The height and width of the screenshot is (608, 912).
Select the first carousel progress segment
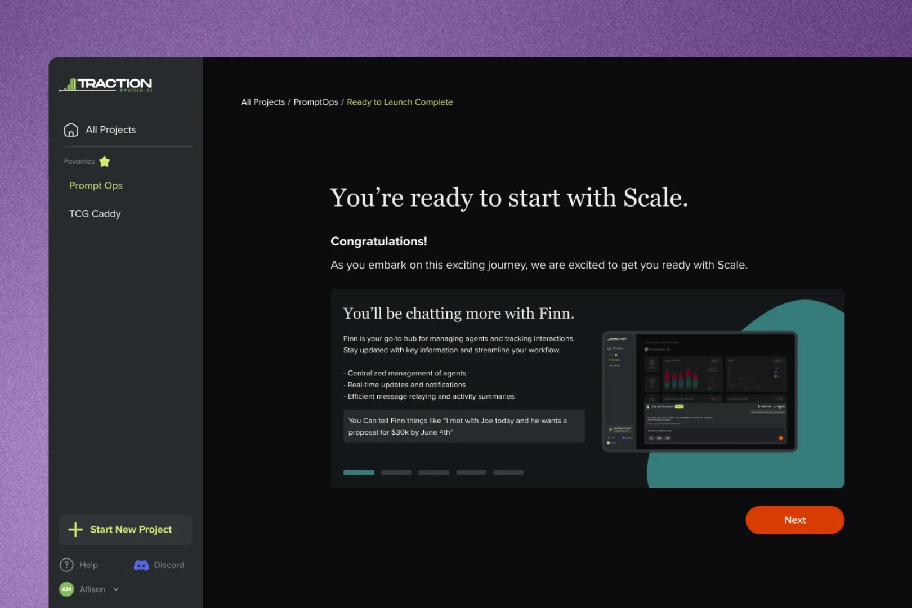click(359, 473)
